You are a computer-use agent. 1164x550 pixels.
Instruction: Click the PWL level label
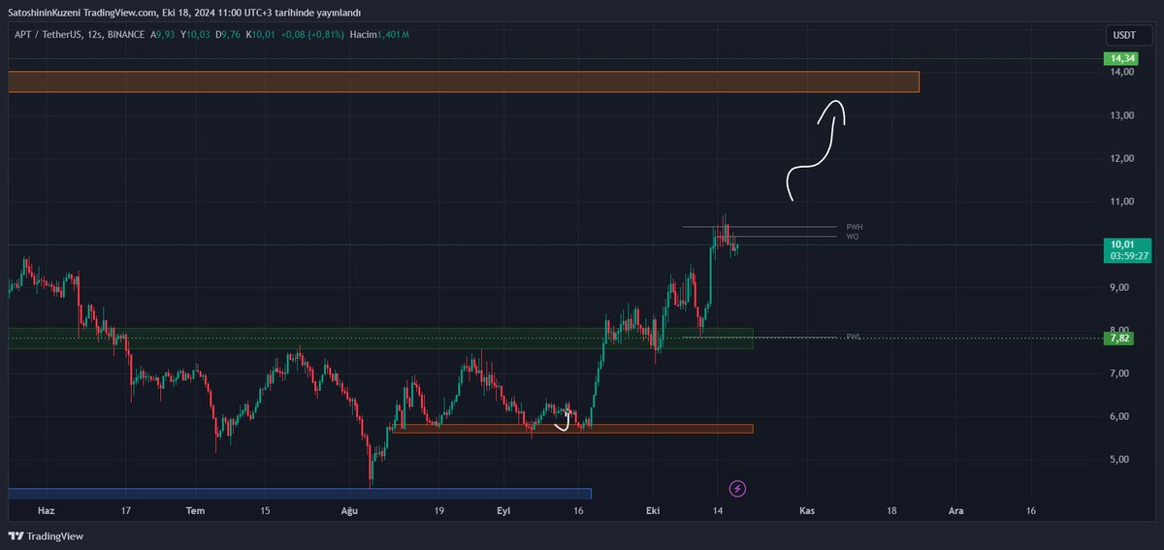853,337
